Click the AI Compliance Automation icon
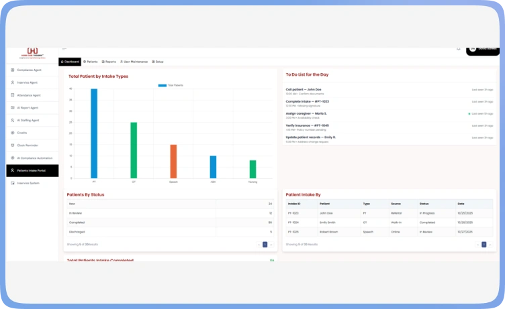The height and width of the screenshot is (309, 505). (13, 158)
